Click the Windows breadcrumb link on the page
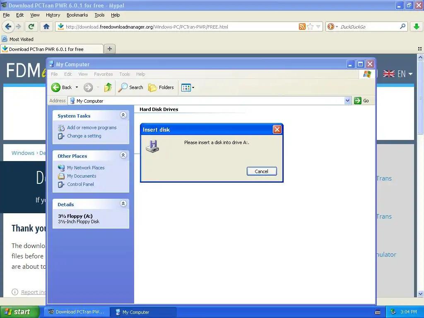This screenshot has width=424, height=318. click(x=23, y=153)
